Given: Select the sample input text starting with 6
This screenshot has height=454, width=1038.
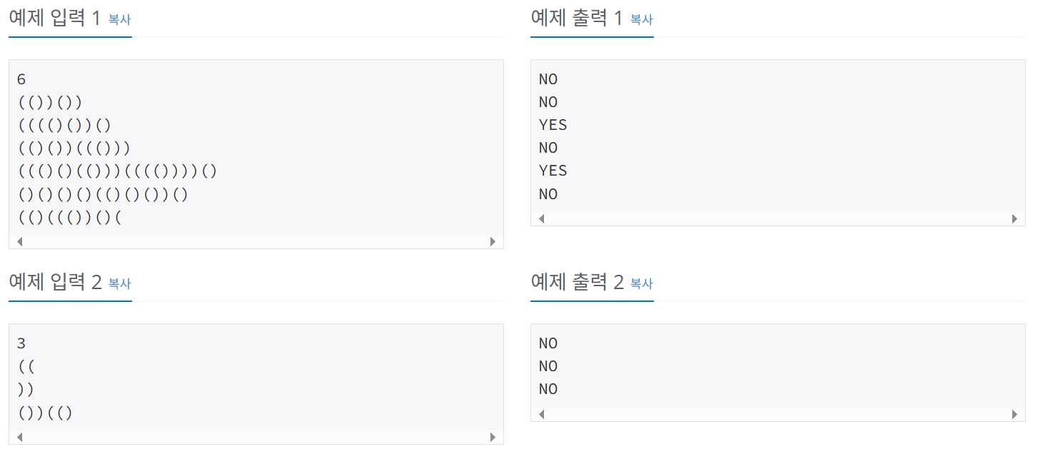Looking at the screenshot, I should [20, 79].
